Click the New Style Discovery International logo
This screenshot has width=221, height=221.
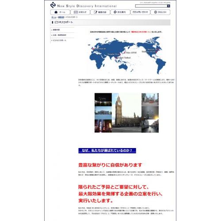pyautogui.click(x=84, y=5)
